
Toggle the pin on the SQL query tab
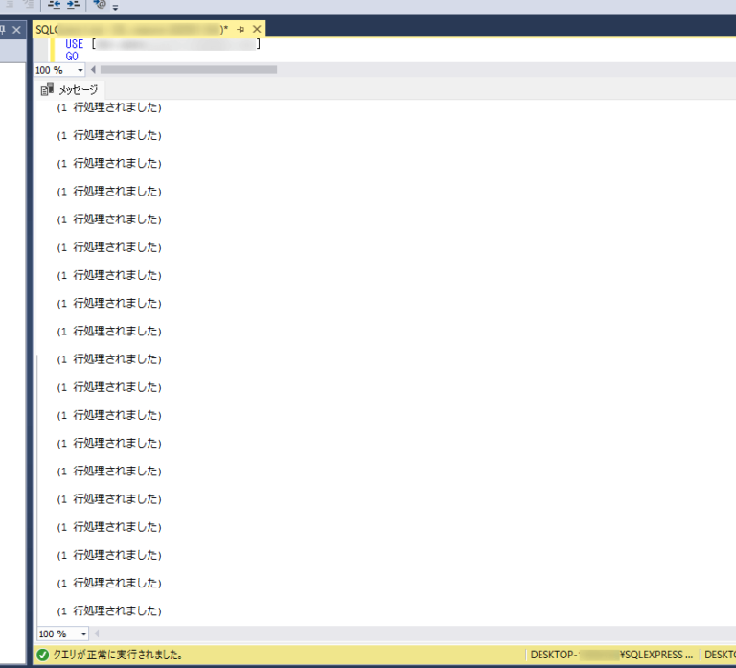241,30
